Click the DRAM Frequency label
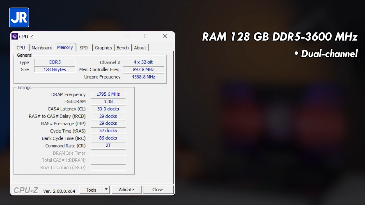 click(68, 95)
